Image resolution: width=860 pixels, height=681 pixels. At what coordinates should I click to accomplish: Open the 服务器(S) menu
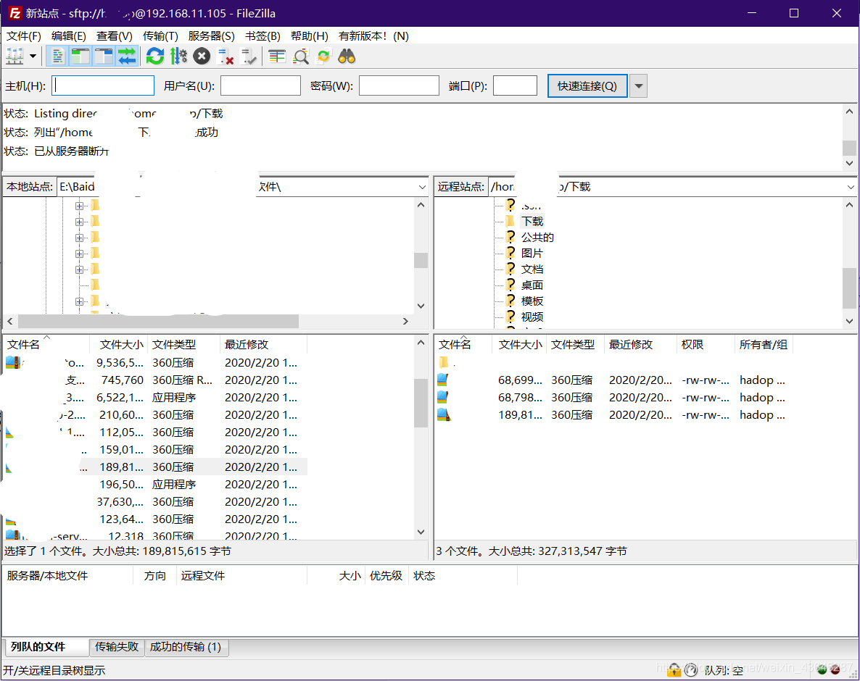coord(211,36)
